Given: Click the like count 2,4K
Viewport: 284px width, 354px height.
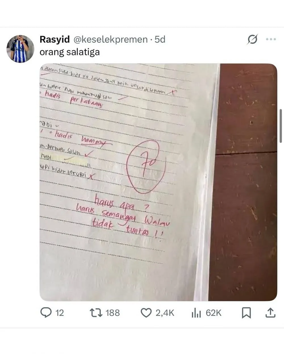Looking at the screenshot, I should [165, 313].
